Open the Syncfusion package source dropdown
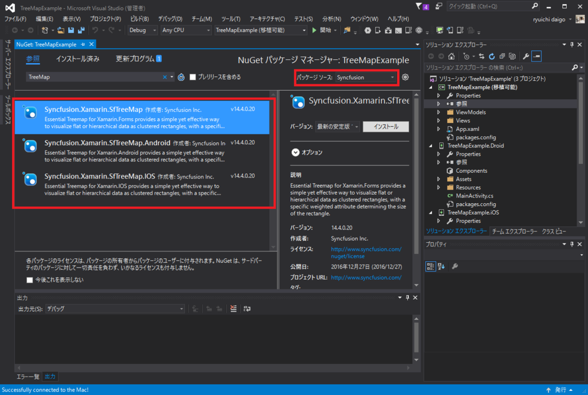 point(365,78)
